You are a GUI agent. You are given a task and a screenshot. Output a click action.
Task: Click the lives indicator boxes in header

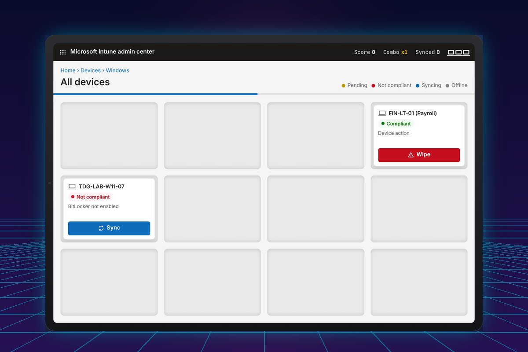pyautogui.click(x=458, y=52)
